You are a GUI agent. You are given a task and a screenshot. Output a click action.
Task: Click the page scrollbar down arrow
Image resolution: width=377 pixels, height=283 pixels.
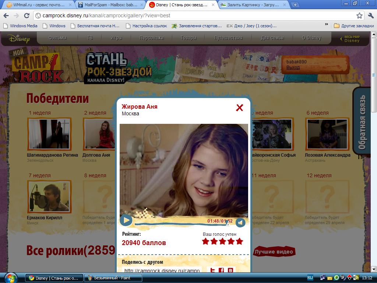(x=374, y=269)
